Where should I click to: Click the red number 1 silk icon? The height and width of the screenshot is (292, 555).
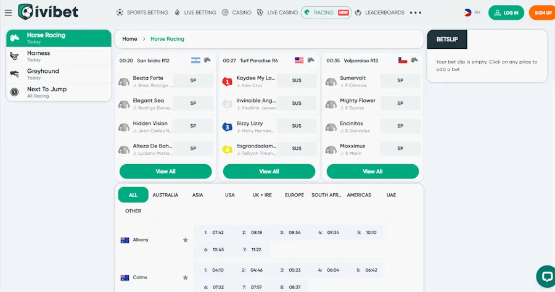tap(227, 82)
